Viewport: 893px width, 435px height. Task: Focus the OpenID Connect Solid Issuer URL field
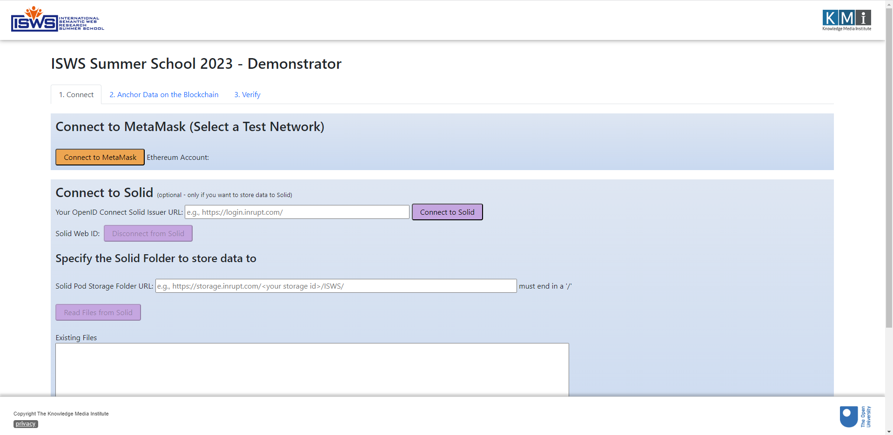point(297,212)
